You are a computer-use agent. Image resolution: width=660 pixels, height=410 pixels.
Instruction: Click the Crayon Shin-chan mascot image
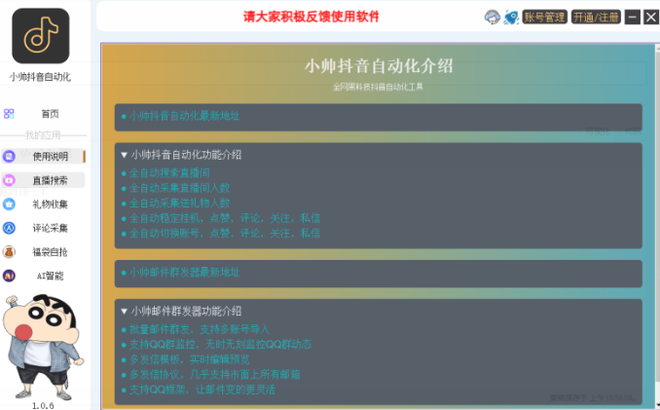[42, 348]
